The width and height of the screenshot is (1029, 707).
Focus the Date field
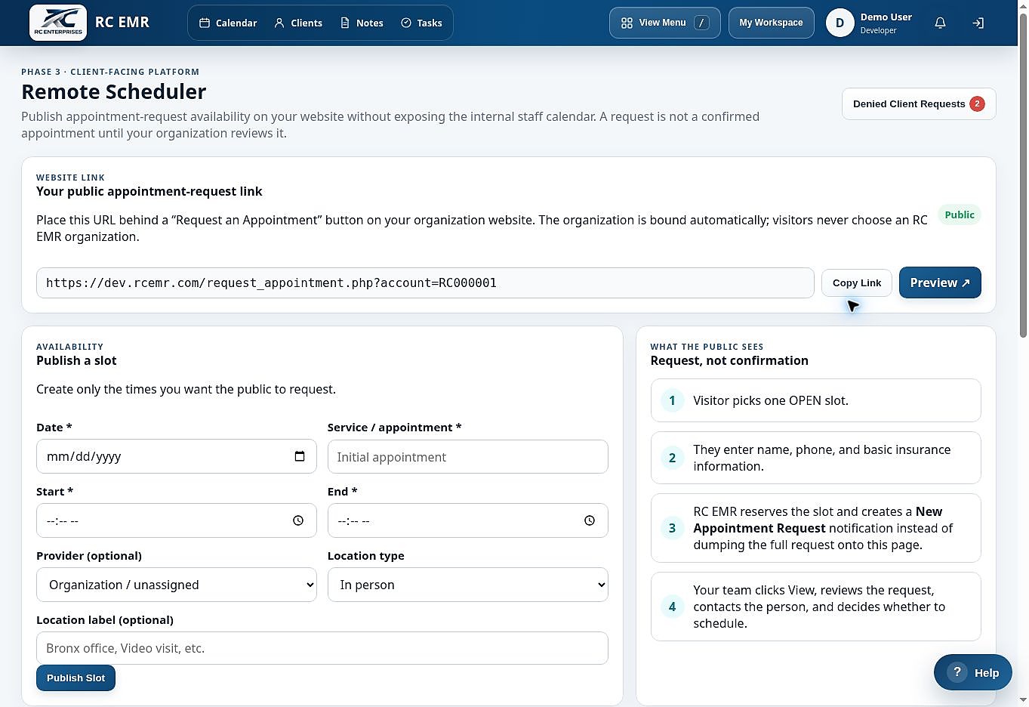[x=176, y=456]
